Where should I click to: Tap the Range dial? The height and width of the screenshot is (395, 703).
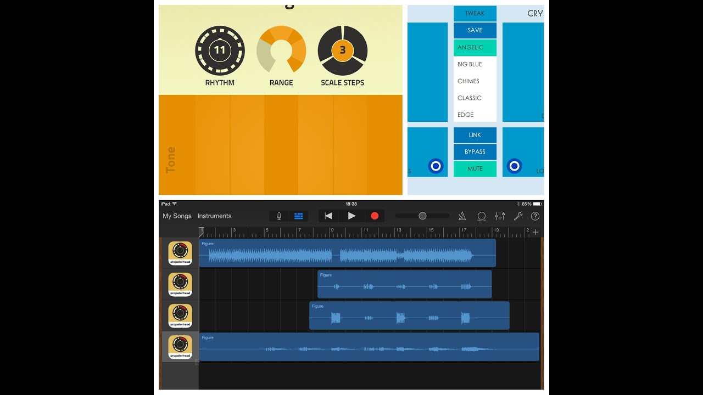281,50
